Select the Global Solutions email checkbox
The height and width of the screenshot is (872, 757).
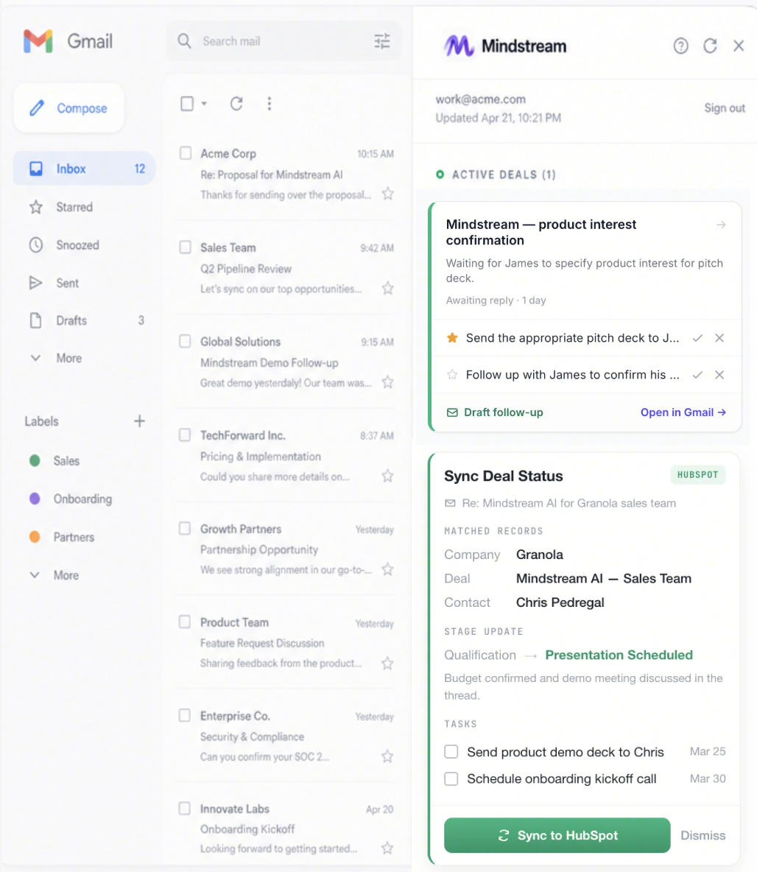(186, 341)
